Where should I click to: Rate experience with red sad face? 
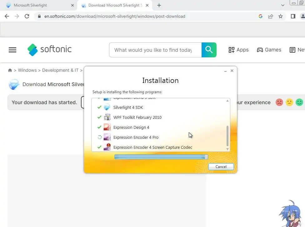[x=279, y=102]
